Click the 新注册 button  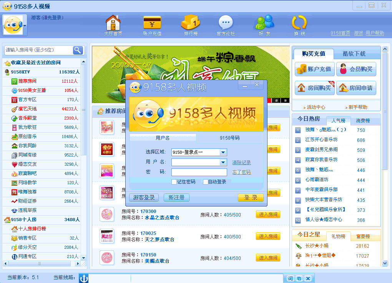point(176,197)
